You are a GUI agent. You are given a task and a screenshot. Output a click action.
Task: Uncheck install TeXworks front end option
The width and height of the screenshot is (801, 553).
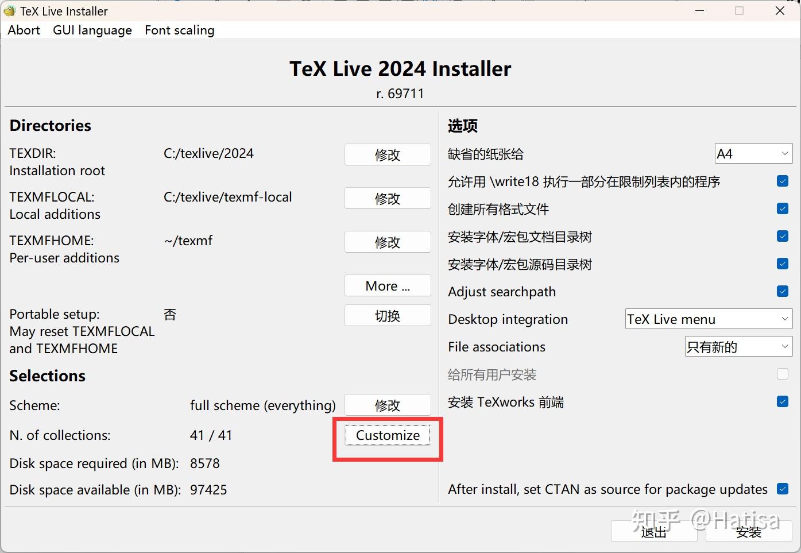[782, 401]
